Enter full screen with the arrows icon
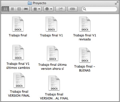 point(117,3)
